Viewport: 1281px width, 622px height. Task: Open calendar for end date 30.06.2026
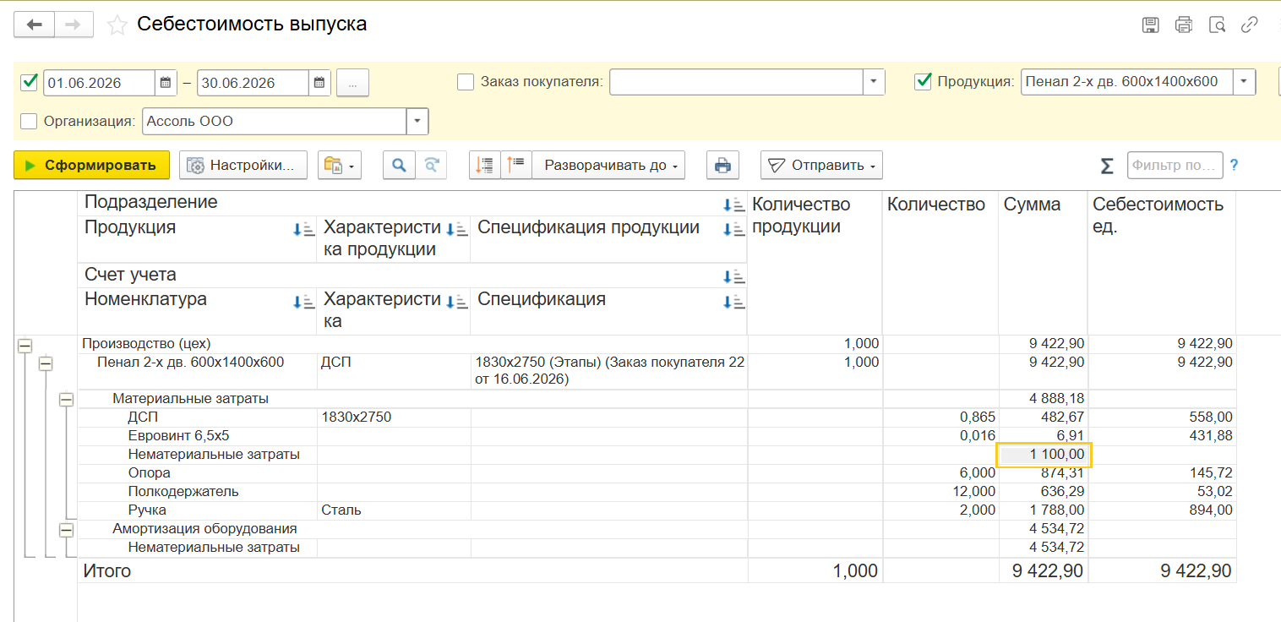[x=319, y=83]
